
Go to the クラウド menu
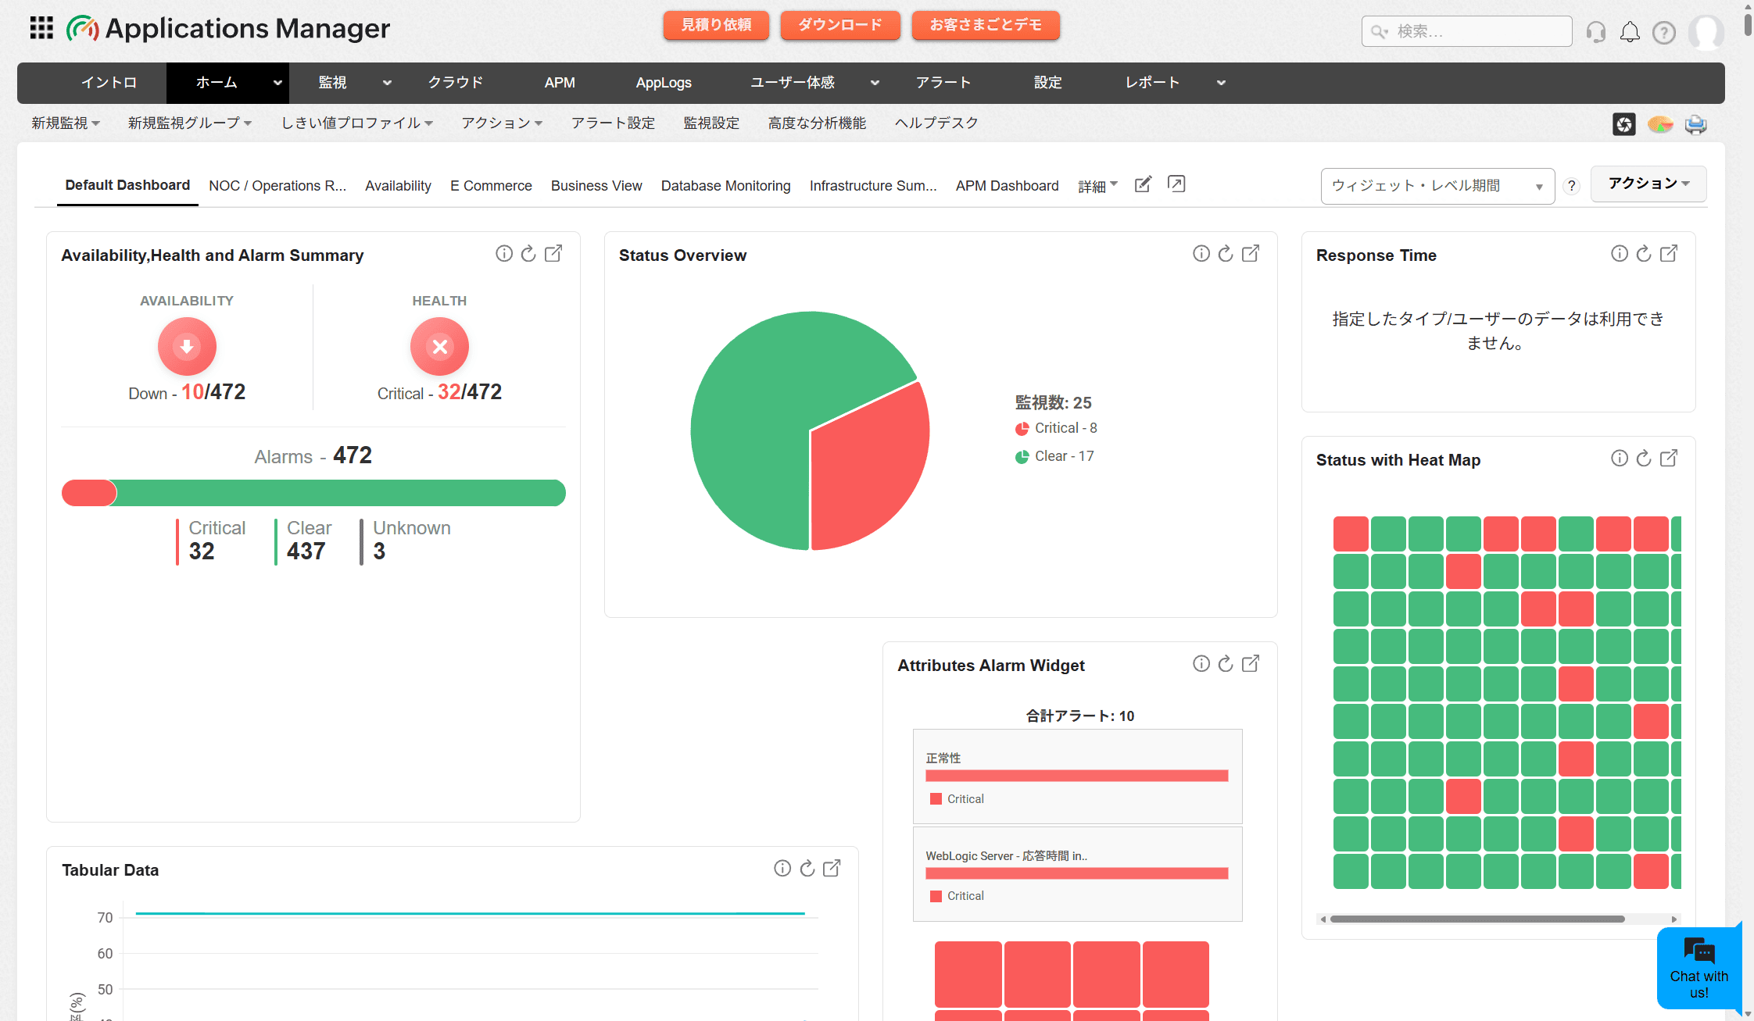coord(456,83)
